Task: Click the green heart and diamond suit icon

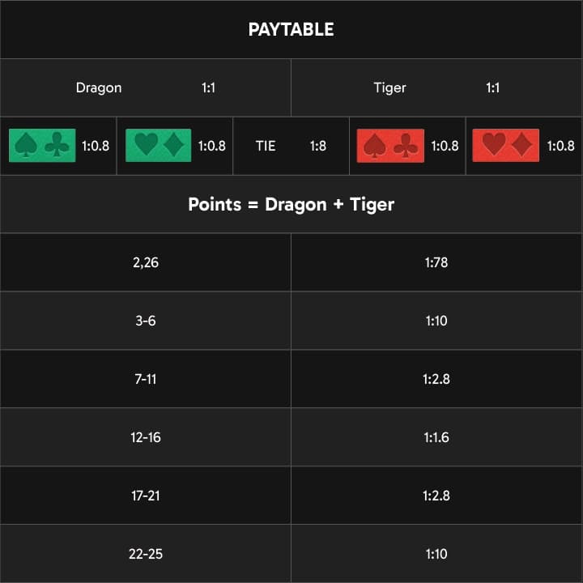Action: pyautogui.click(x=159, y=146)
